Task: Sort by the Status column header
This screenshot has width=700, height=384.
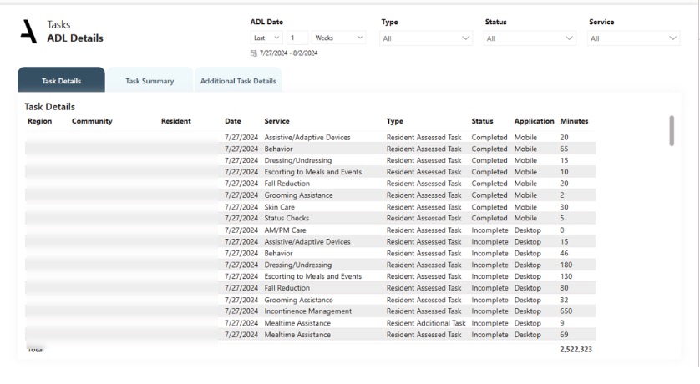Action: click(x=482, y=121)
